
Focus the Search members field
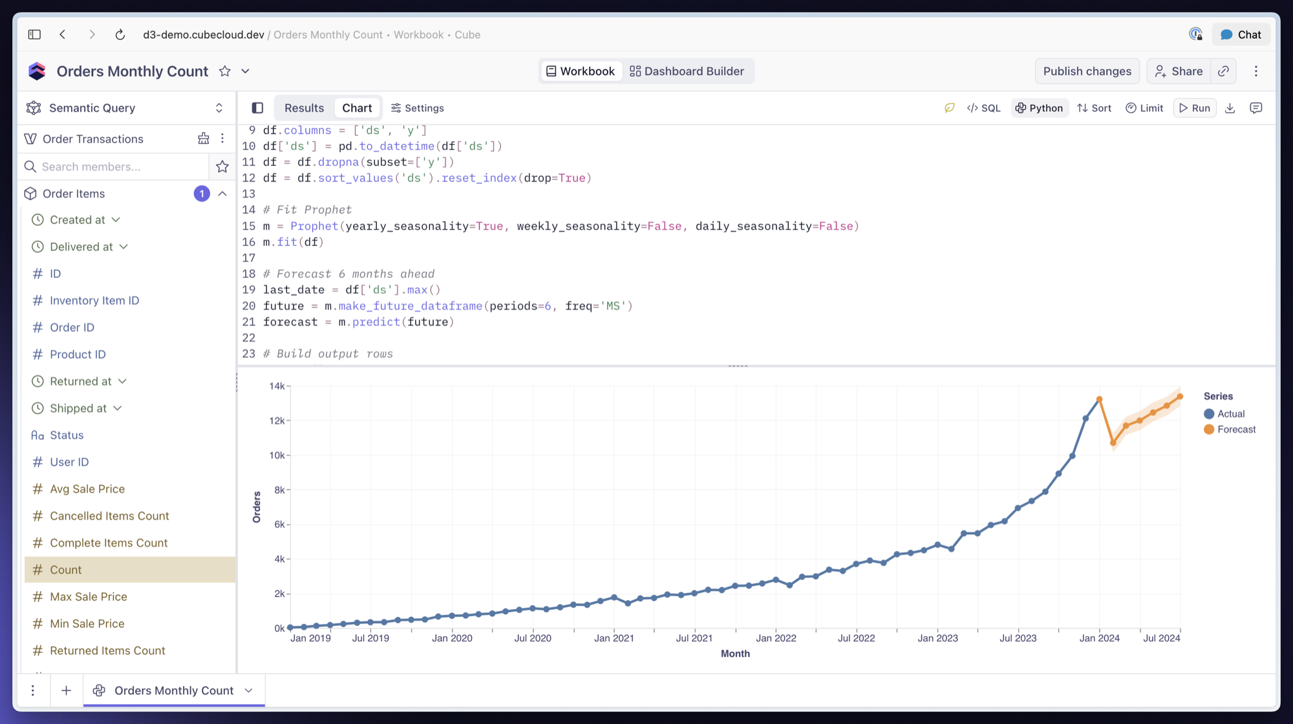tap(114, 167)
